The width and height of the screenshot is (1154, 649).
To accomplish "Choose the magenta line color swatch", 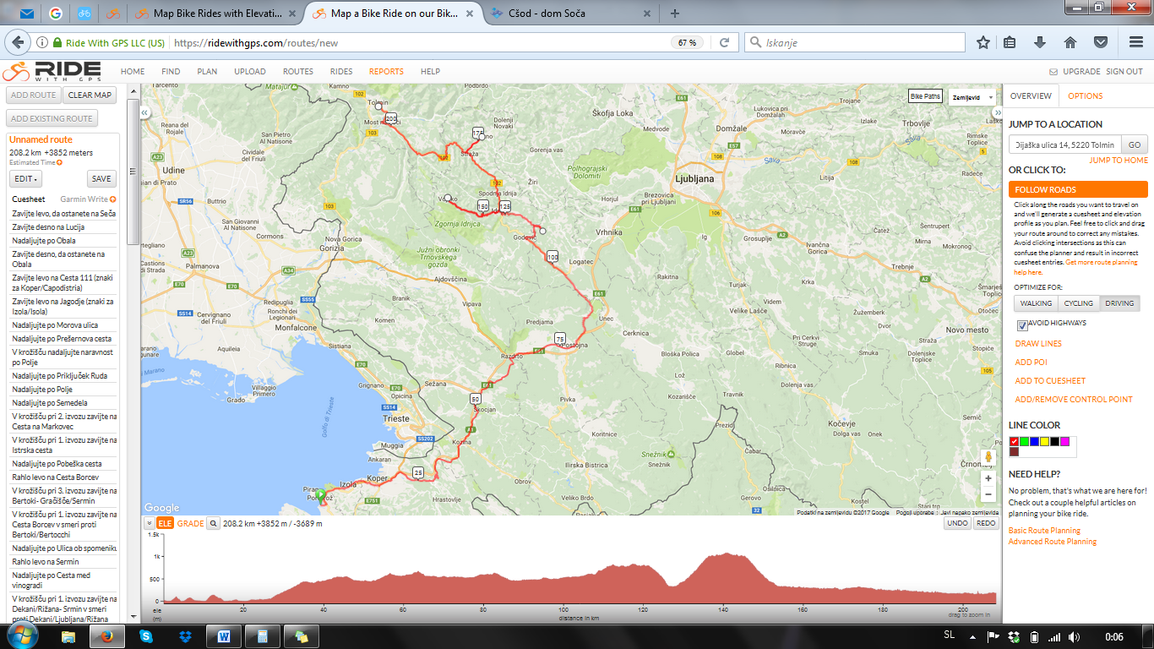I will (x=1065, y=442).
